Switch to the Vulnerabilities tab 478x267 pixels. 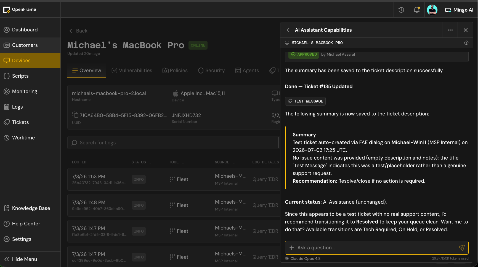coord(132,71)
